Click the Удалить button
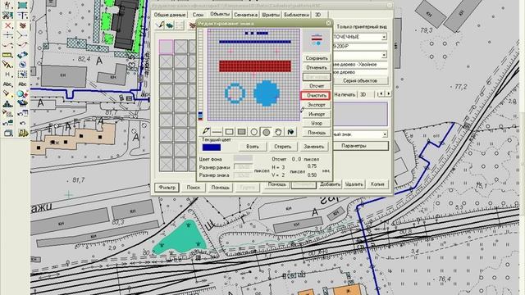 pos(354,184)
